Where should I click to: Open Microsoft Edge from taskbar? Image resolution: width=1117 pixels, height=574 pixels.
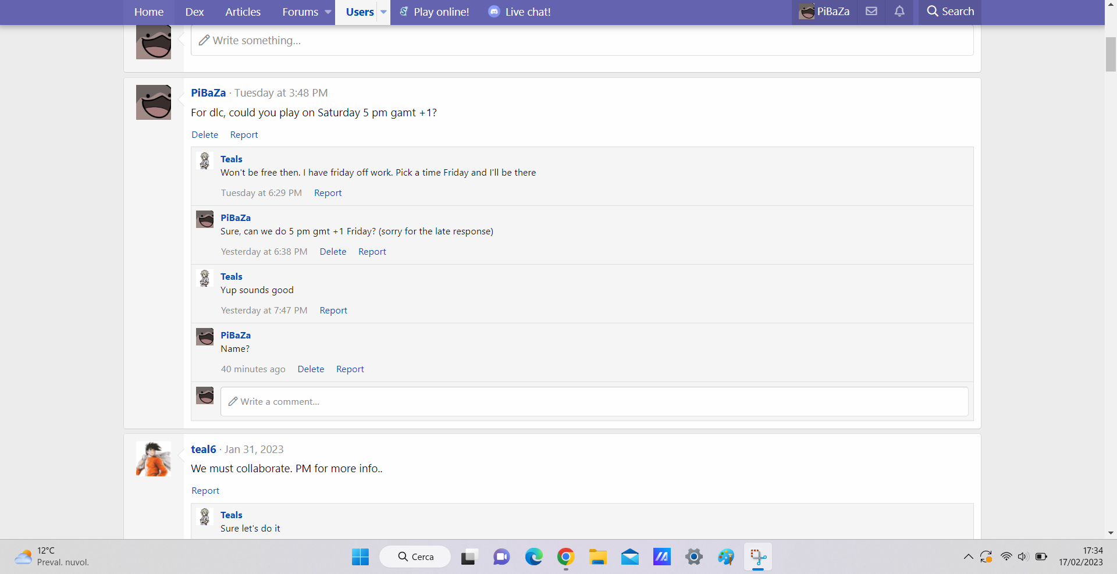coord(533,557)
